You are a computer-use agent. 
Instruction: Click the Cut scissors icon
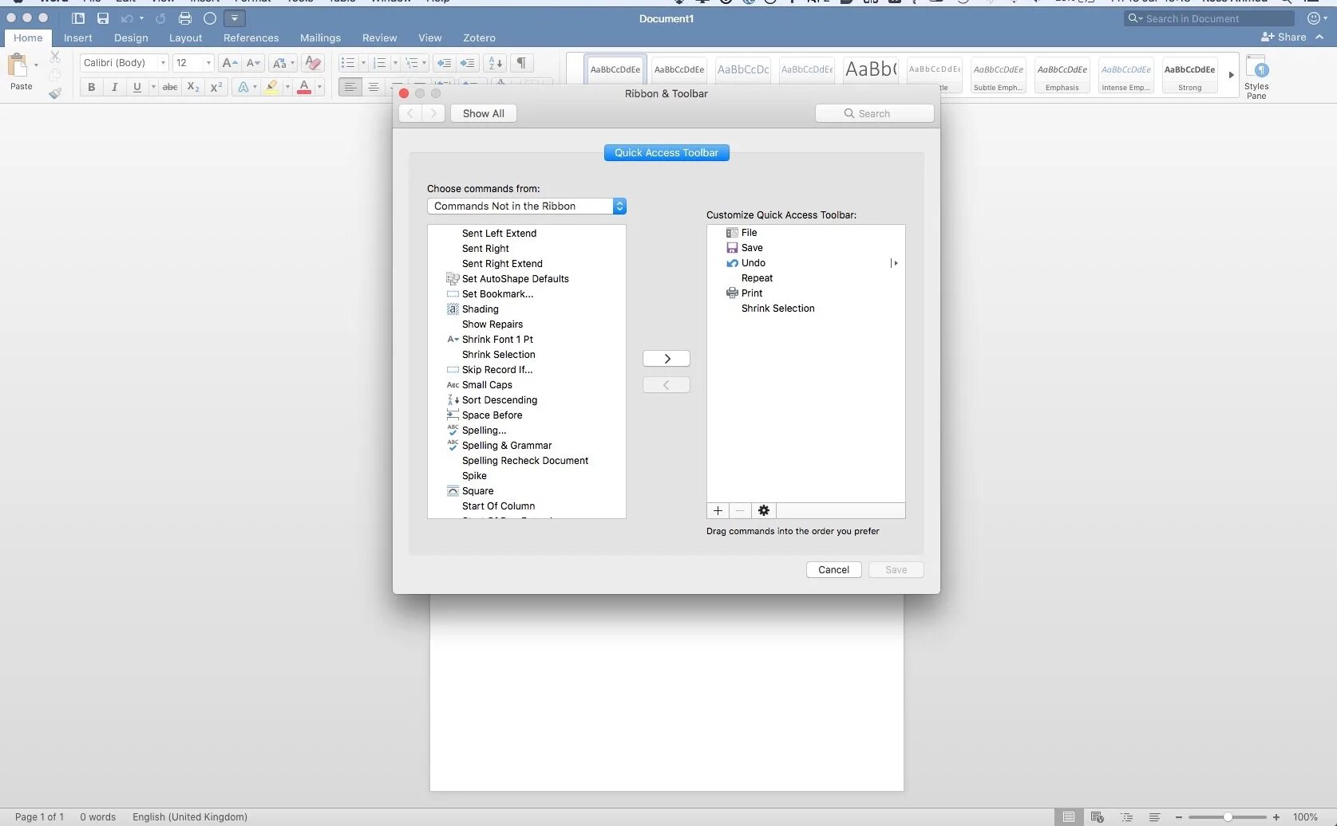(x=55, y=57)
